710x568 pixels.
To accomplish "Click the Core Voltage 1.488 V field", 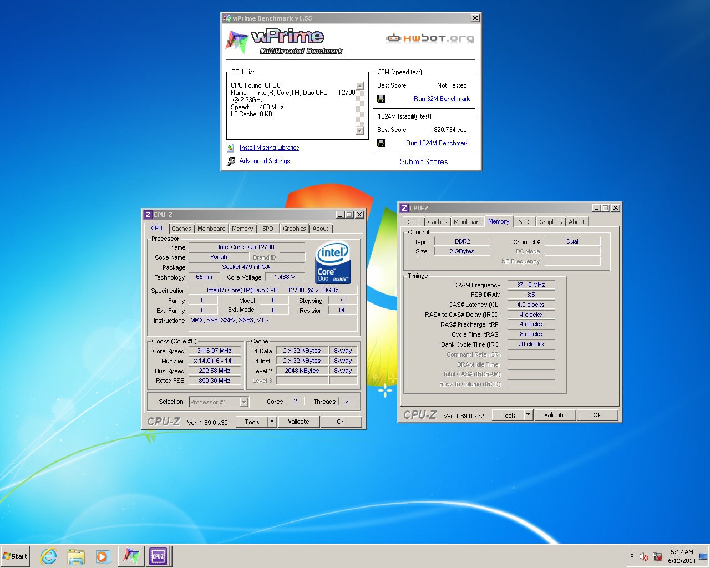I will point(285,277).
